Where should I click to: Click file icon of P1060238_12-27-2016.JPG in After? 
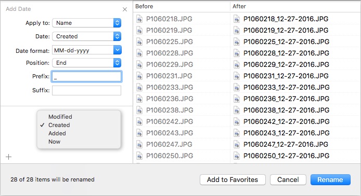(237, 110)
